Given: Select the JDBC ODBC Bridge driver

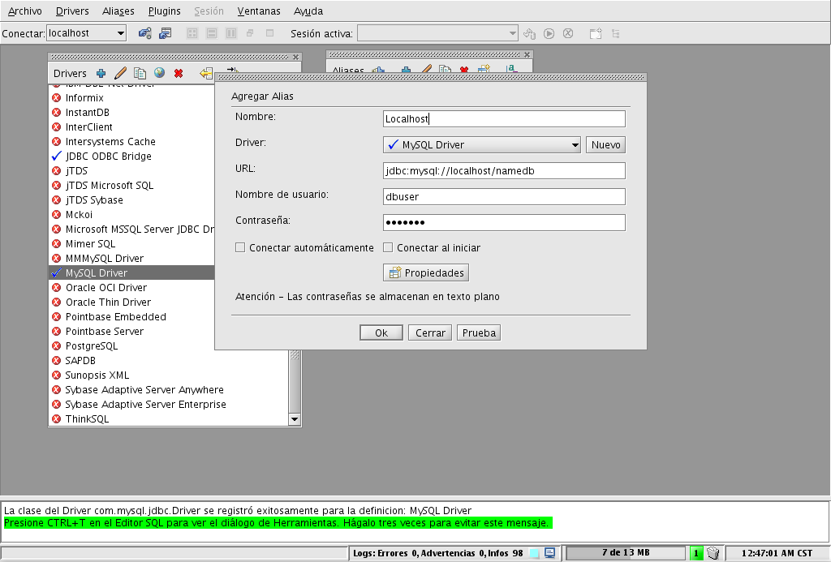Looking at the screenshot, I should pos(132,157).
